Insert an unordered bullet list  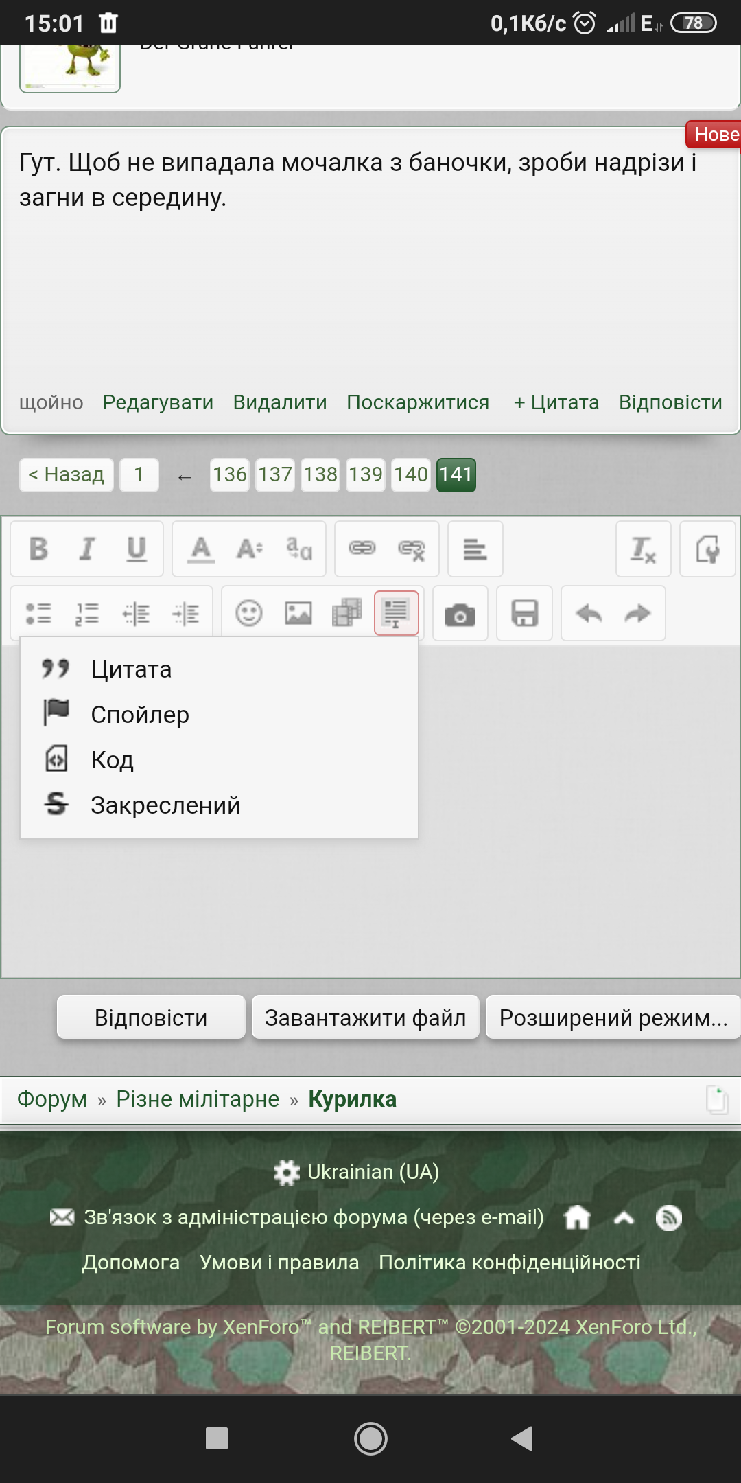39,613
